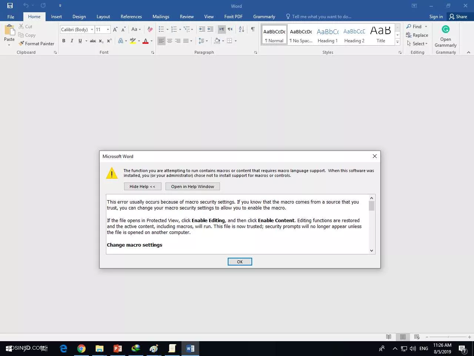Toggle Show/Hide paragraph marks

click(253, 29)
